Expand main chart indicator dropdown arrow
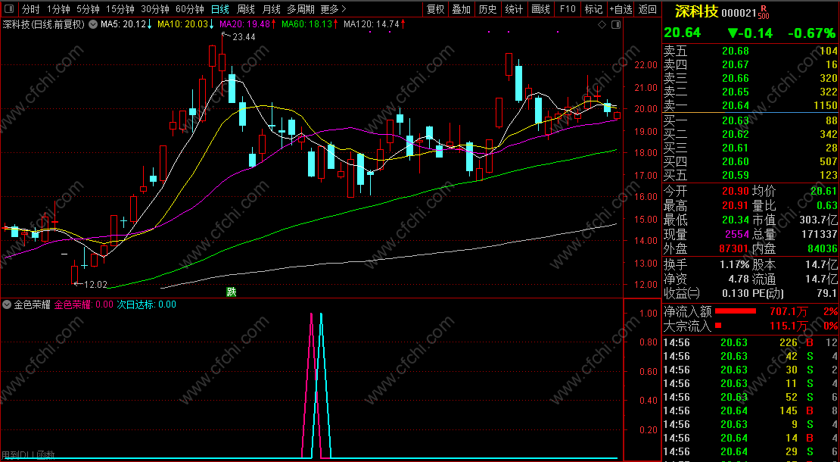This screenshot has height=462, width=840. pyautogui.click(x=93, y=24)
